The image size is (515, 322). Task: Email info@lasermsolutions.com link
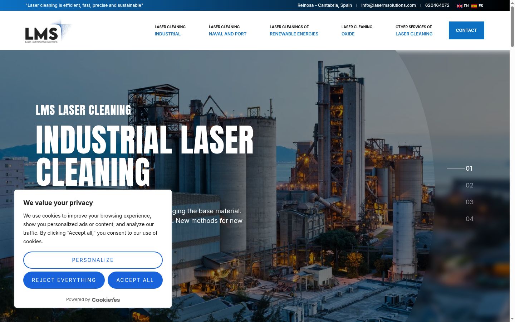pyautogui.click(x=388, y=5)
